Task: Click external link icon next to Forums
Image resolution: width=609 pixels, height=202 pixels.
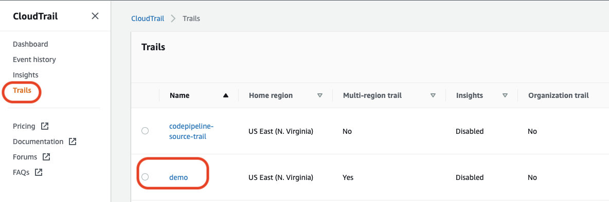Action: (x=46, y=157)
